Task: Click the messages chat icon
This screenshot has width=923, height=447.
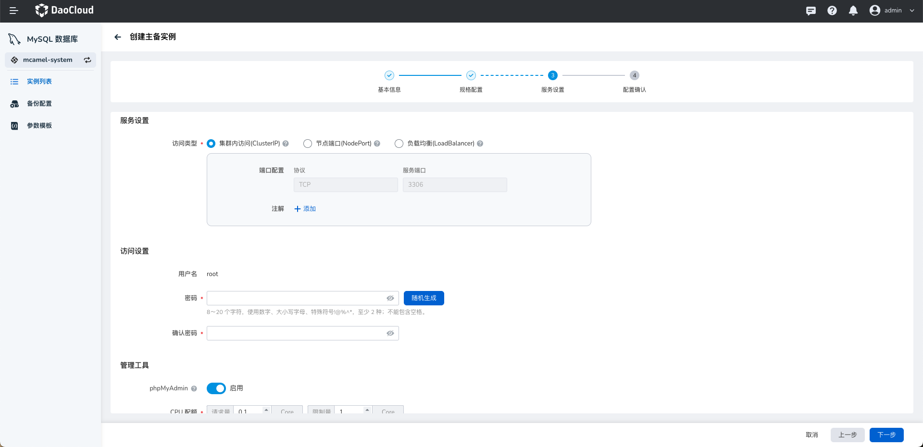Action: coord(811,11)
